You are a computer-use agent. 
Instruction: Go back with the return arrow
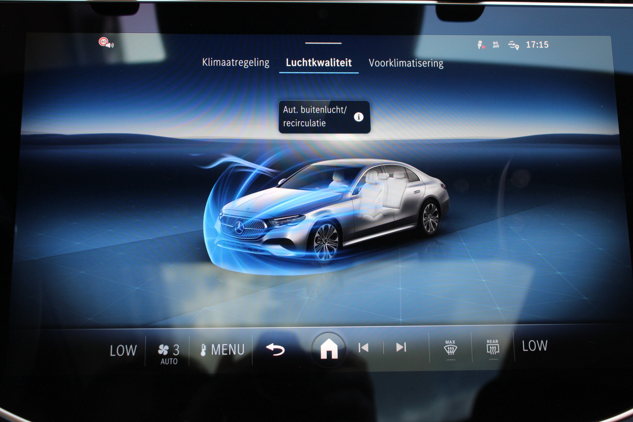(275, 349)
